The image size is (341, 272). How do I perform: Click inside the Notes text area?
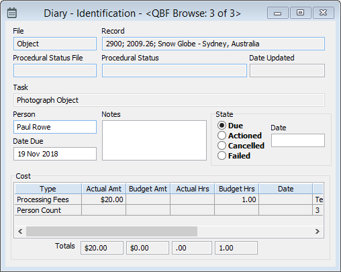(x=154, y=140)
